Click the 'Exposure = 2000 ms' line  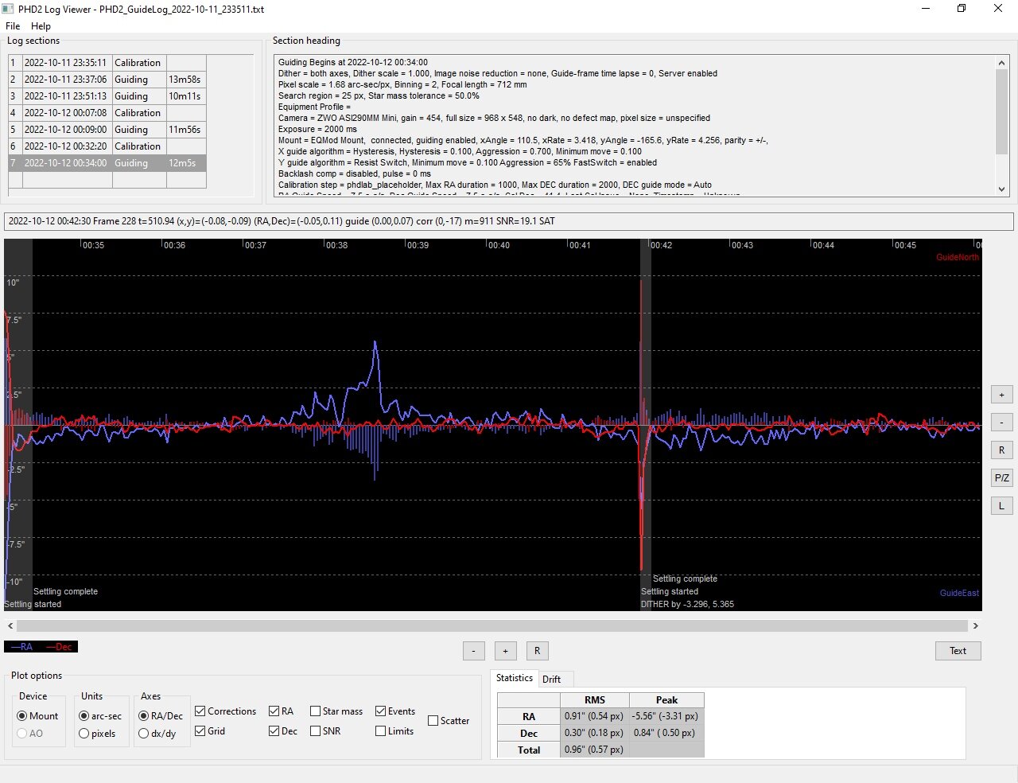[x=317, y=129]
